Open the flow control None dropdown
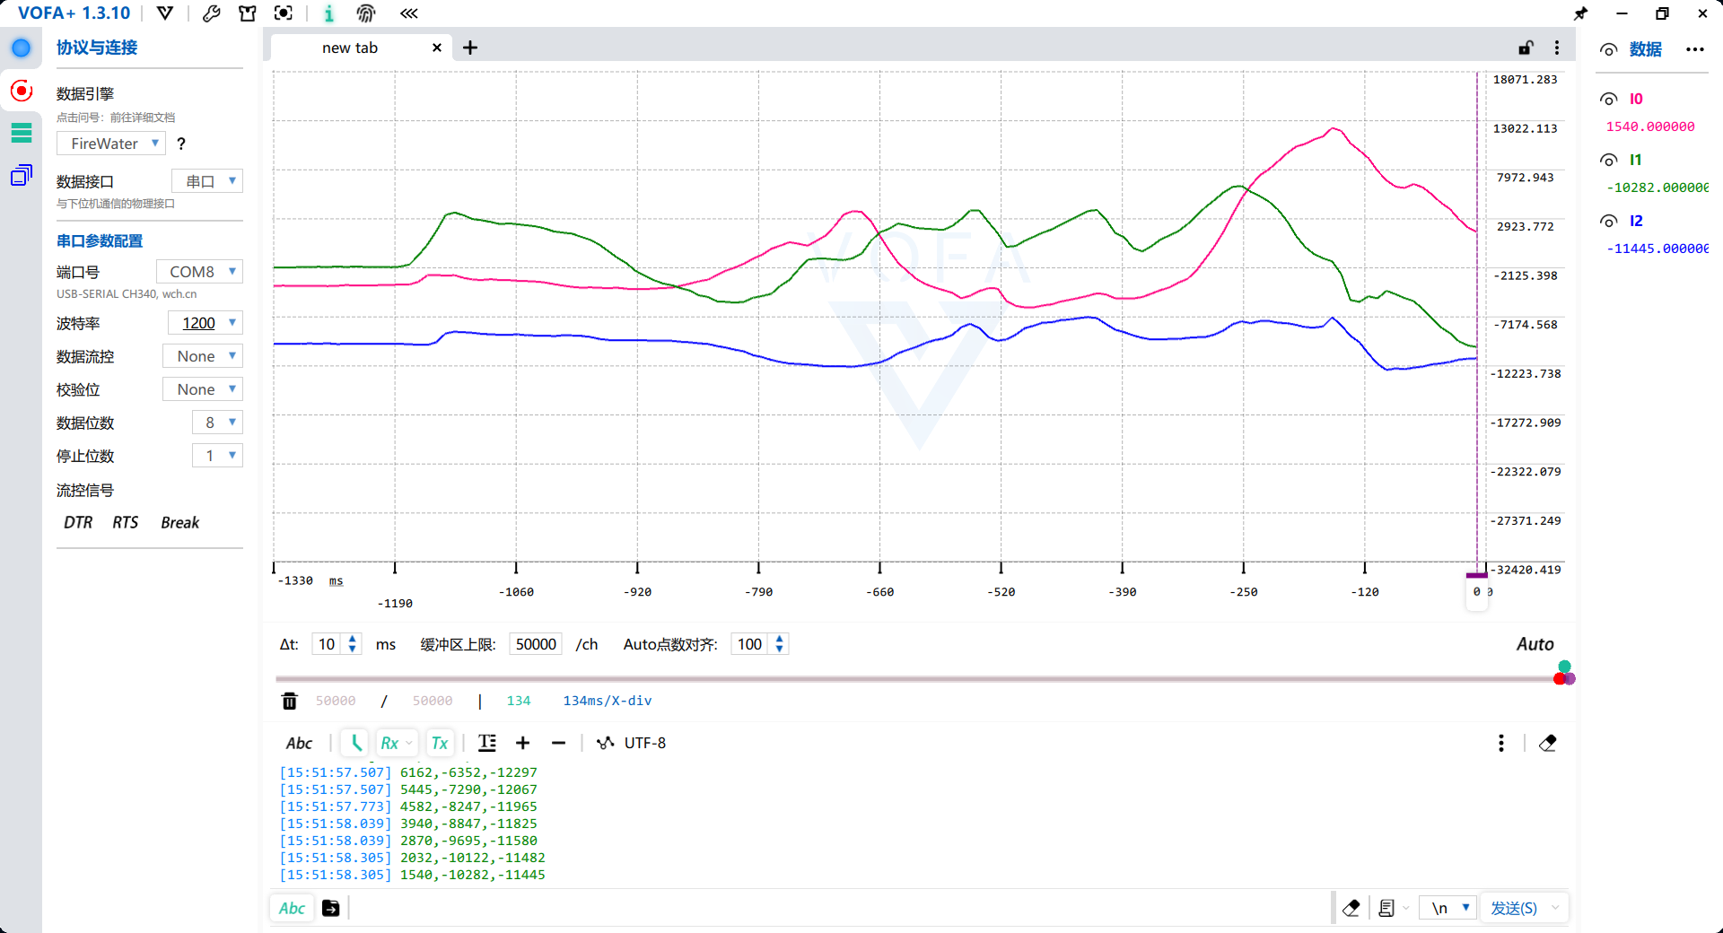Image resolution: width=1723 pixels, height=933 pixels. click(203, 356)
